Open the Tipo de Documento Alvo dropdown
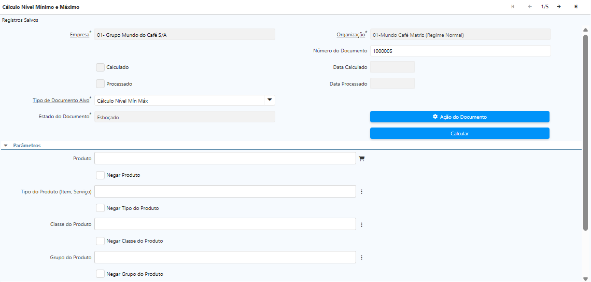The height and width of the screenshot is (282, 591). [269, 101]
